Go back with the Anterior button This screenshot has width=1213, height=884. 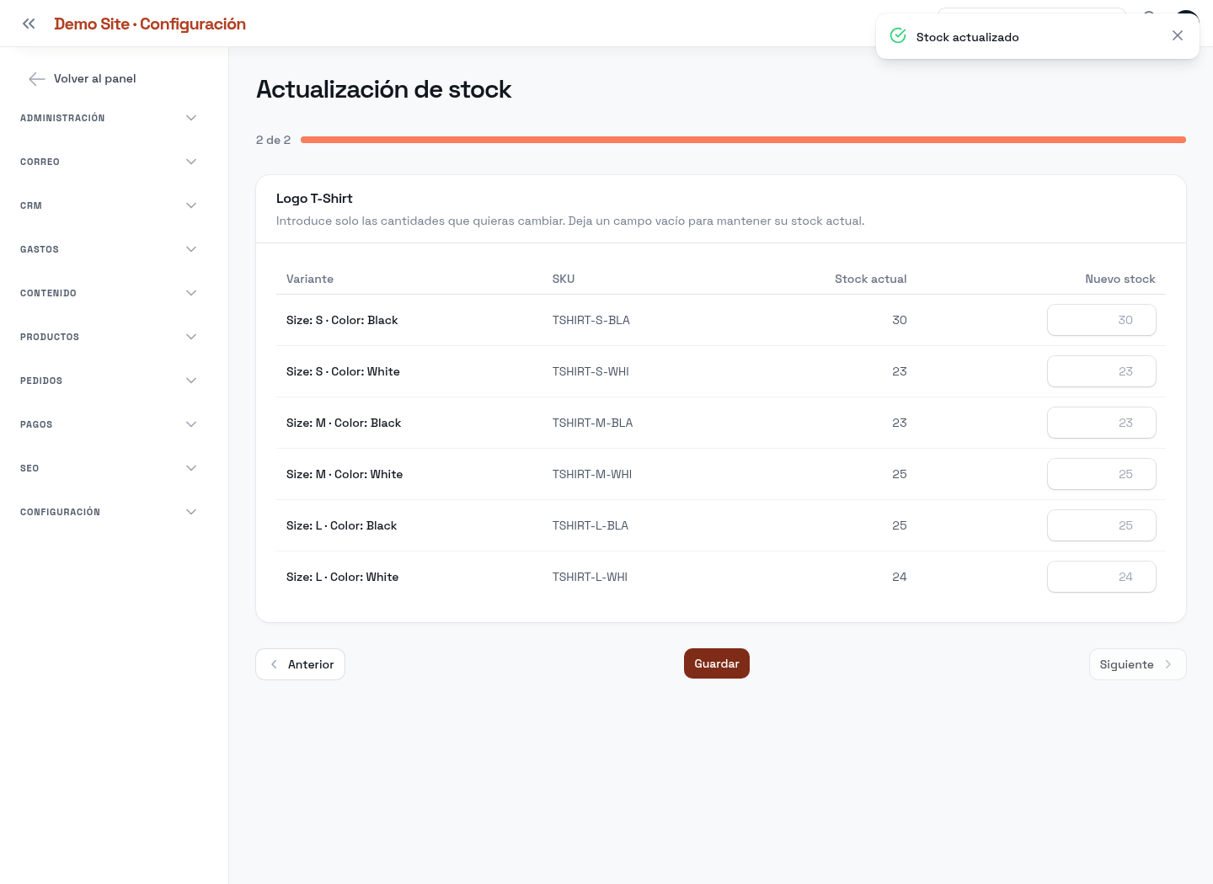coord(300,664)
